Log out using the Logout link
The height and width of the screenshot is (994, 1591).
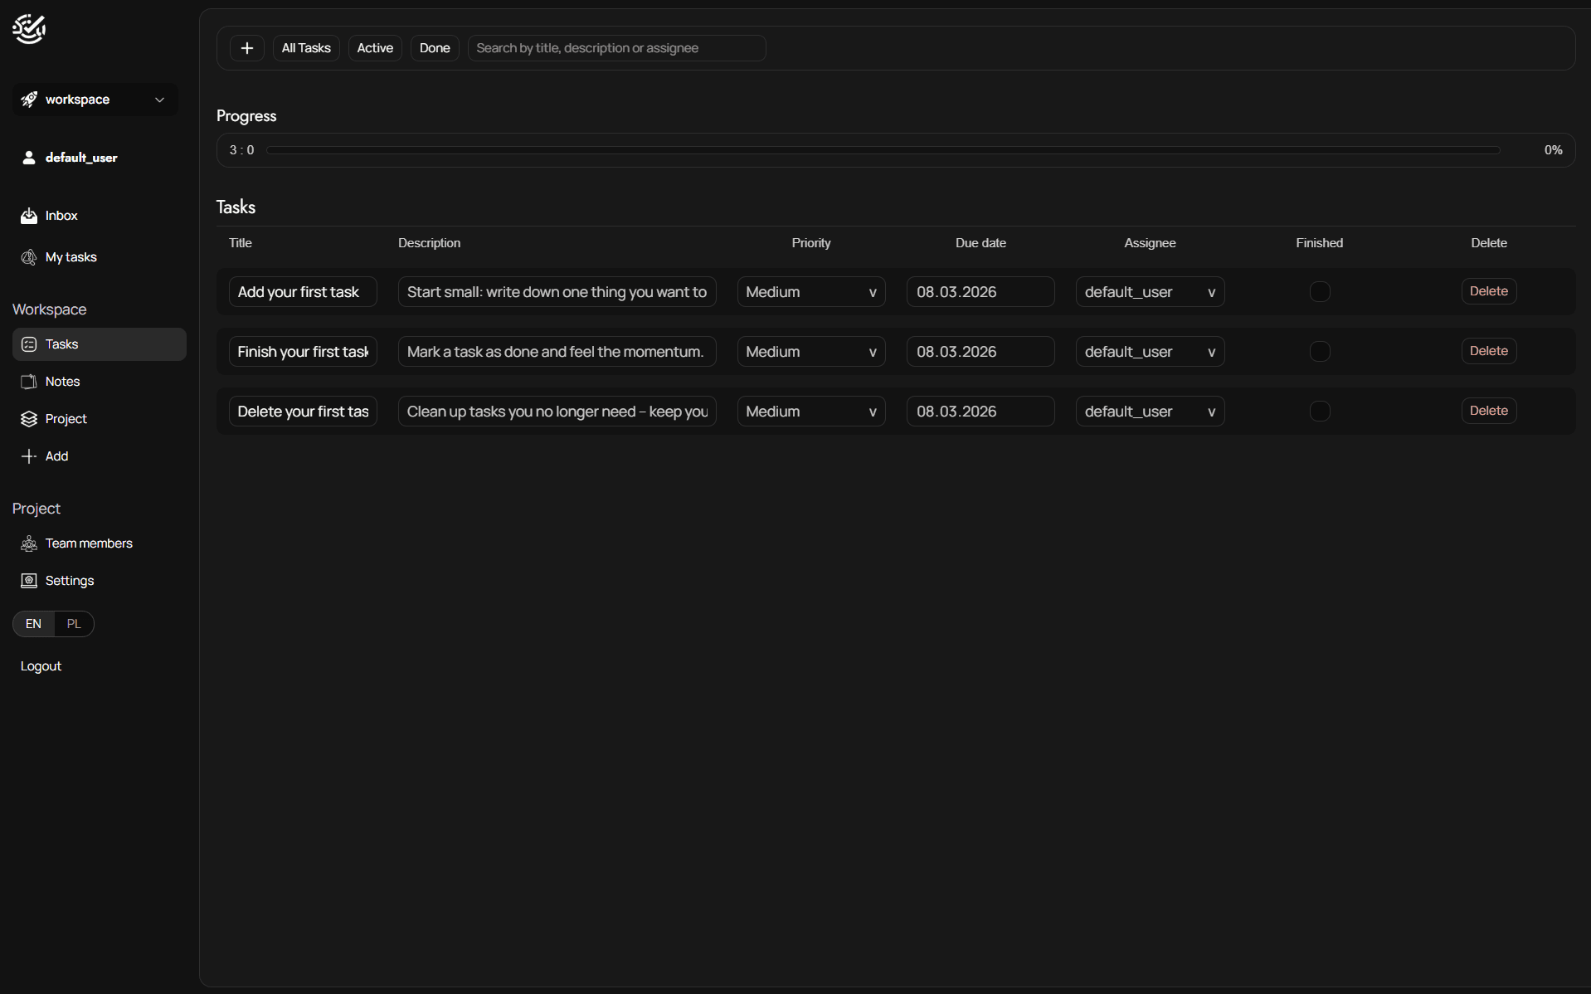point(41,666)
